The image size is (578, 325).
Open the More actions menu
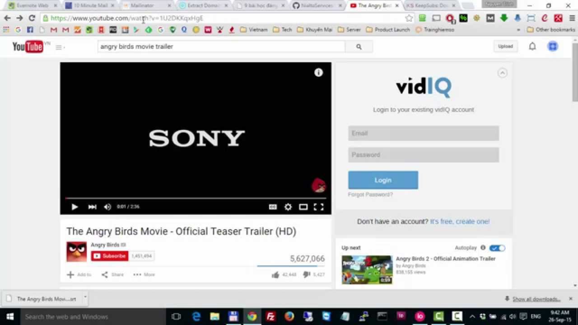[x=144, y=274]
